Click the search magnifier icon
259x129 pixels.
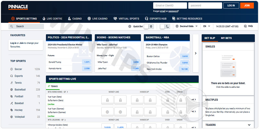coord(12,26)
